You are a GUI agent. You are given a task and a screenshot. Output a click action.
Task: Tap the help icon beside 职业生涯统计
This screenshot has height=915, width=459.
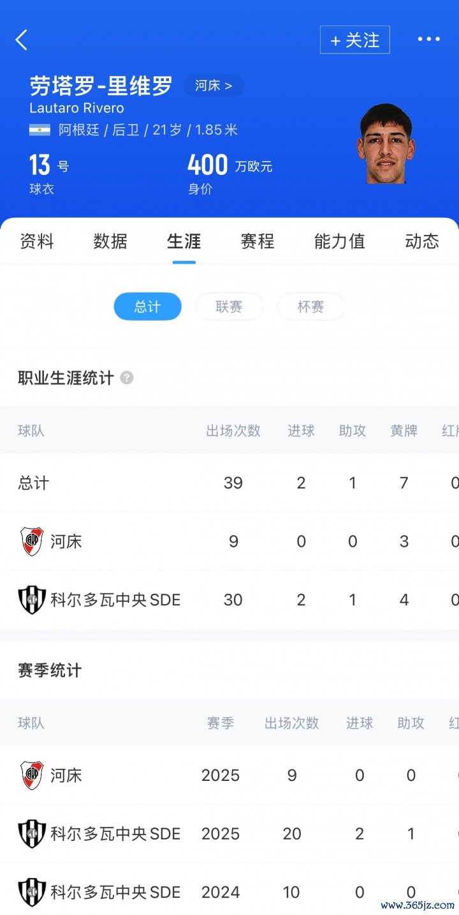pos(127,377)
